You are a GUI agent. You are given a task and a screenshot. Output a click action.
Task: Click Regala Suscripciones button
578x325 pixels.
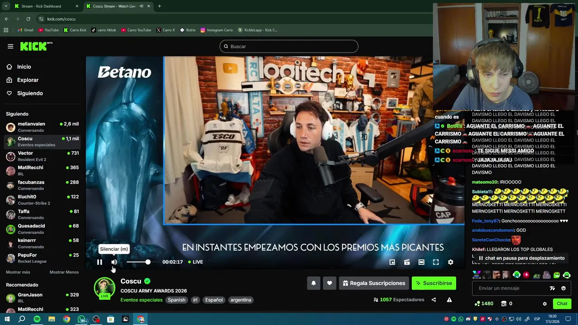[374, 283]
